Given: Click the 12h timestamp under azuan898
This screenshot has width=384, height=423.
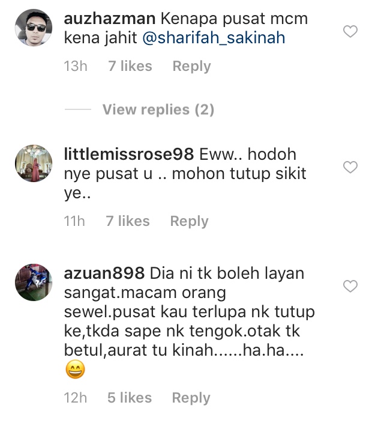Looking at the screenshot, I should pos(76,398).
